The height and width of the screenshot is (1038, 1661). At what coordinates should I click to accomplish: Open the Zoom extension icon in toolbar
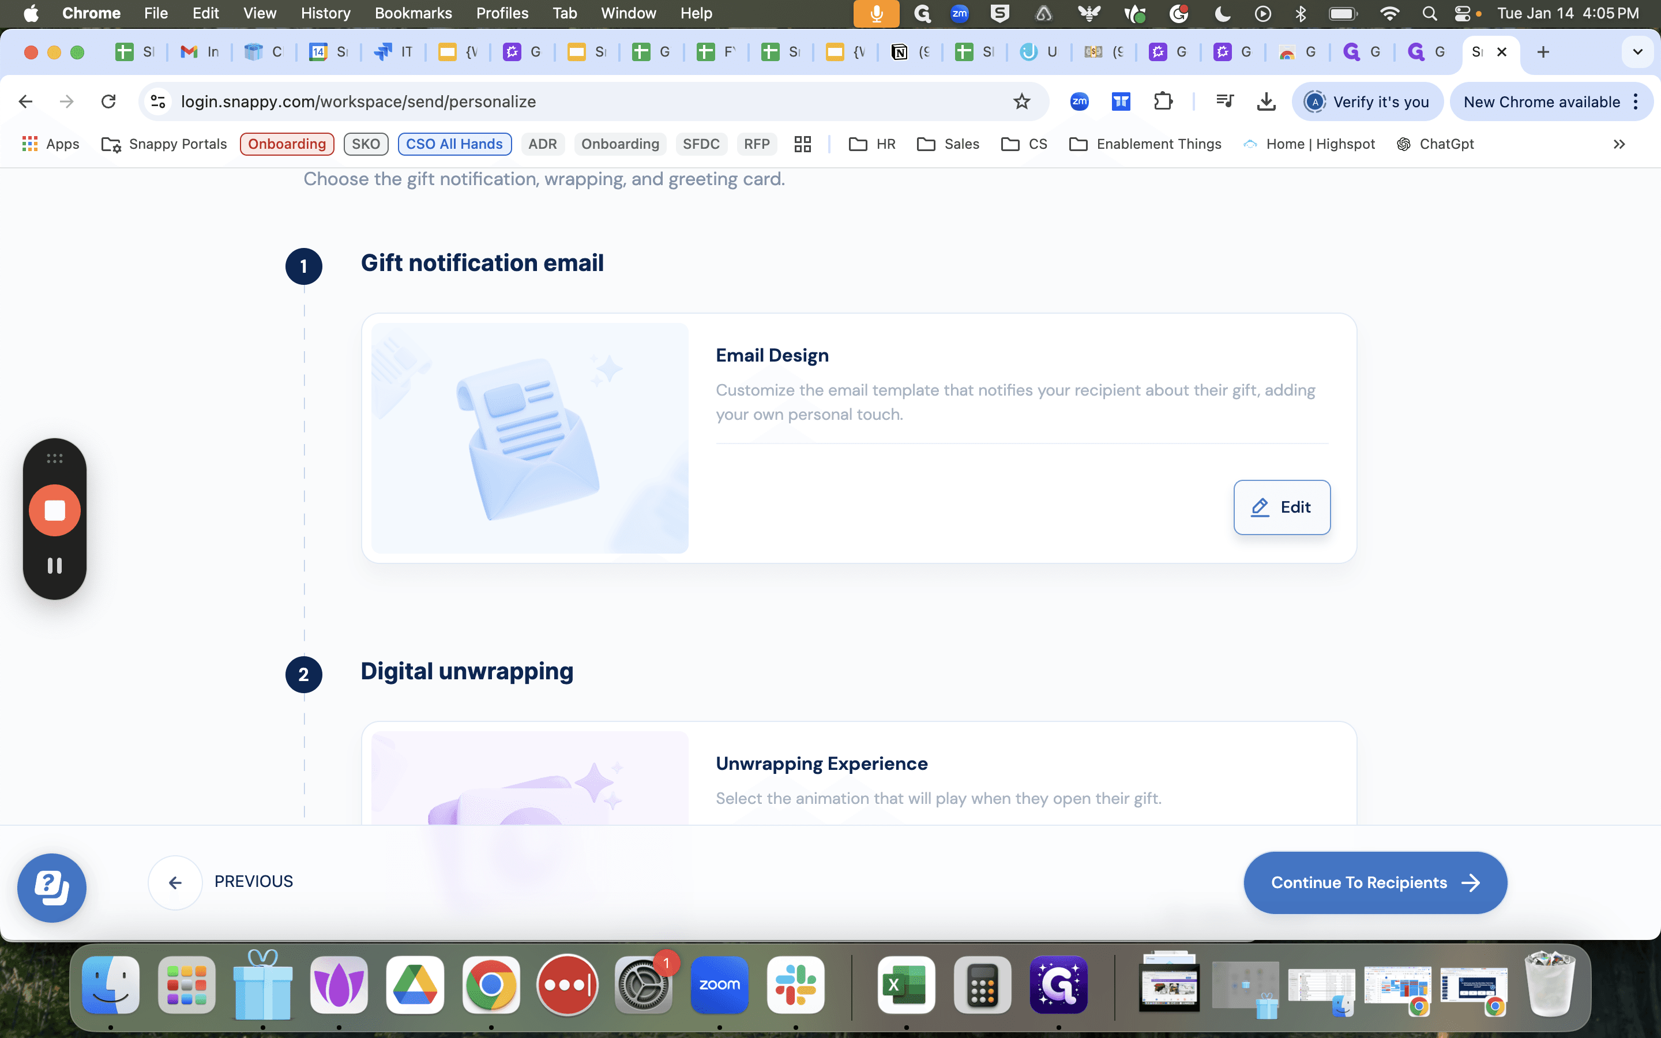[x=1080, y=101]
